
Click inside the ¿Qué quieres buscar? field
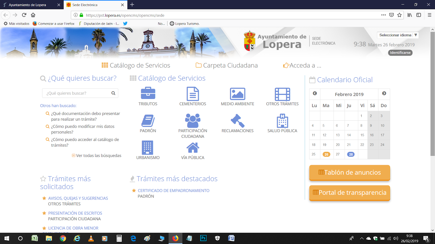click(x=76, y=93)
